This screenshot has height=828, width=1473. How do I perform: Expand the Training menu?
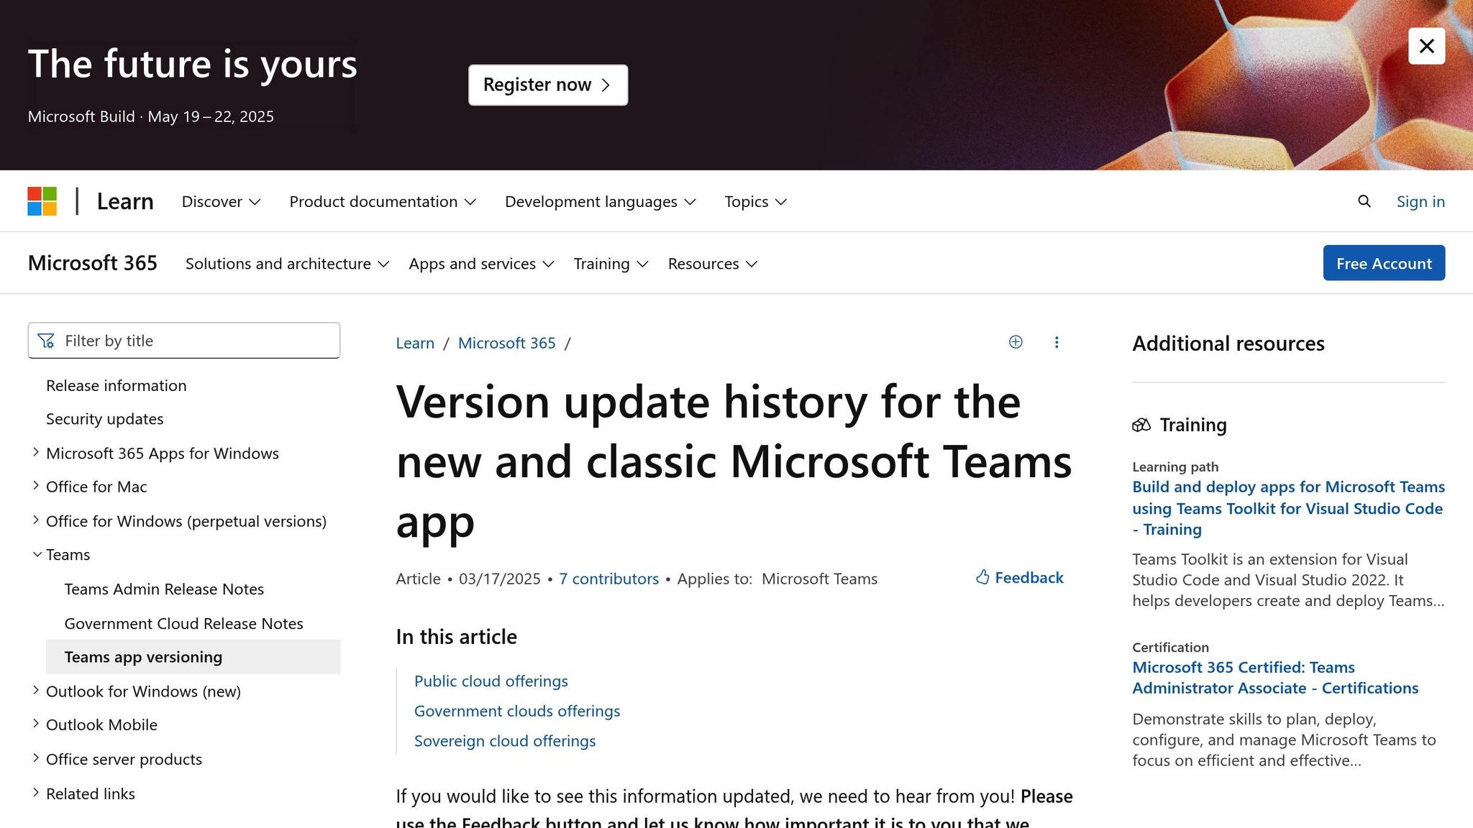click(x=611, y=264)
